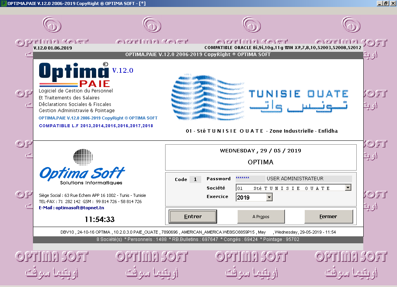
Task: Open the A Propos dialog
Action: click(x=261, y=217)
